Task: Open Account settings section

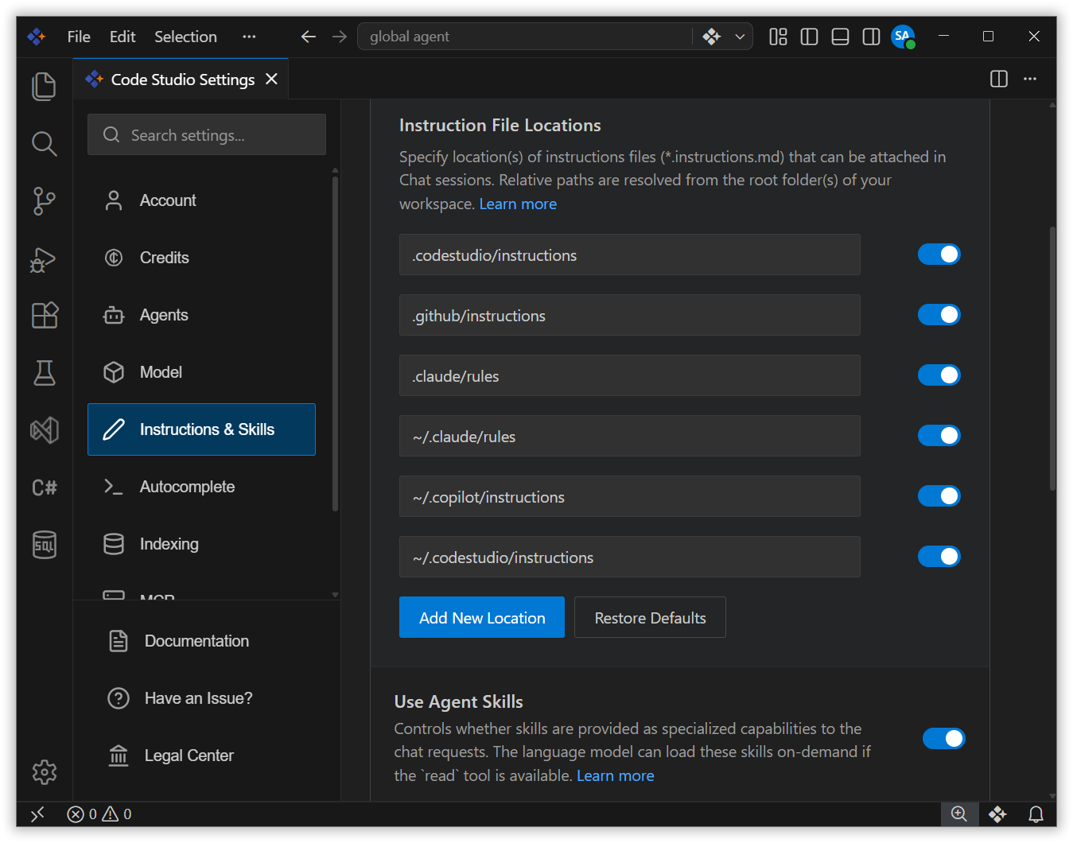Action: pos(201,200)
